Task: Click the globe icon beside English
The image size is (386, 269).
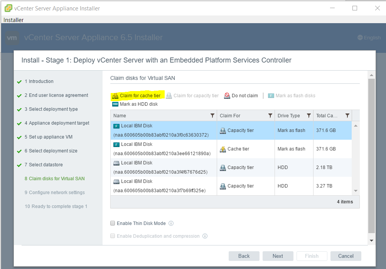Action: pos(360,37)
